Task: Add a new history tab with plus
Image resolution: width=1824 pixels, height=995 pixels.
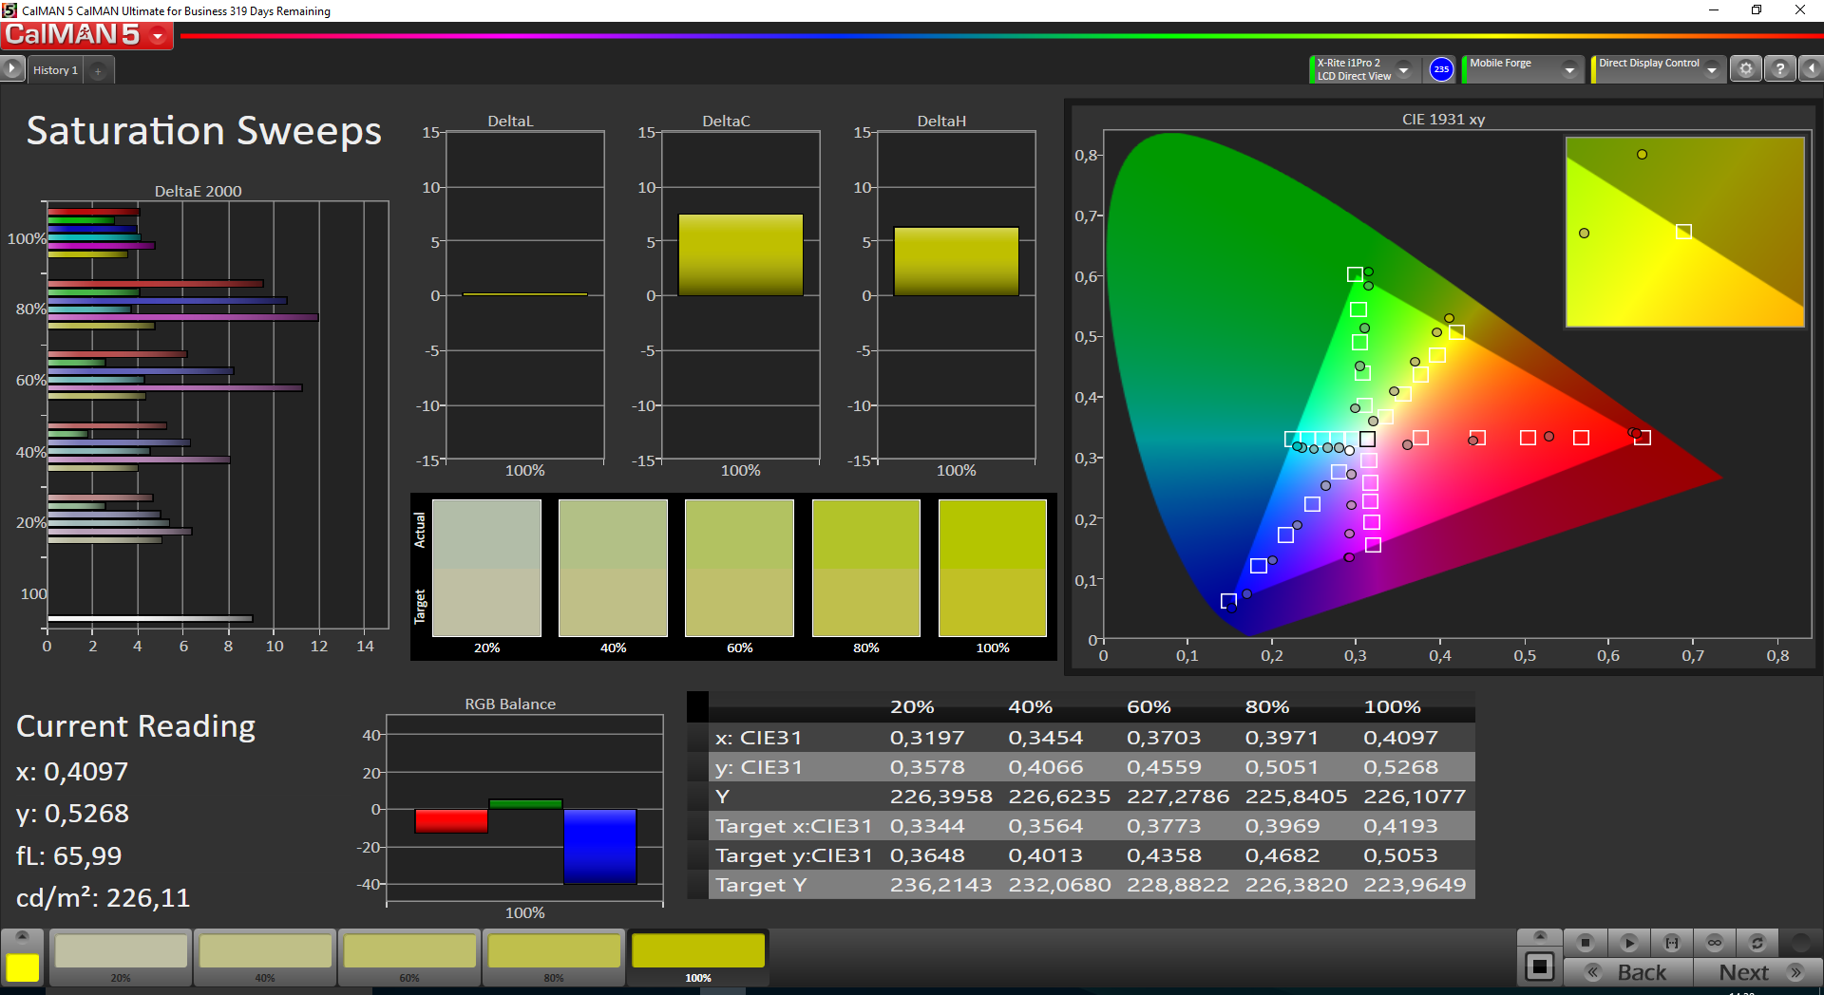Action: coord(98,70)
